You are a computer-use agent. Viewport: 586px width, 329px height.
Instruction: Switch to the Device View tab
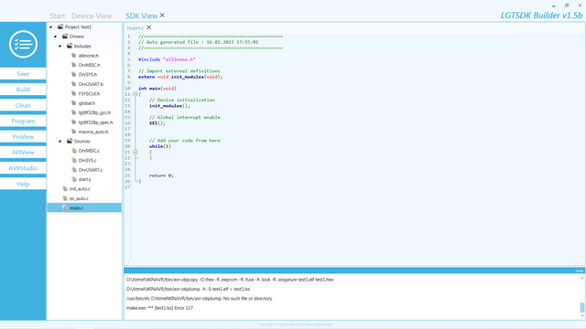(92, 16)
